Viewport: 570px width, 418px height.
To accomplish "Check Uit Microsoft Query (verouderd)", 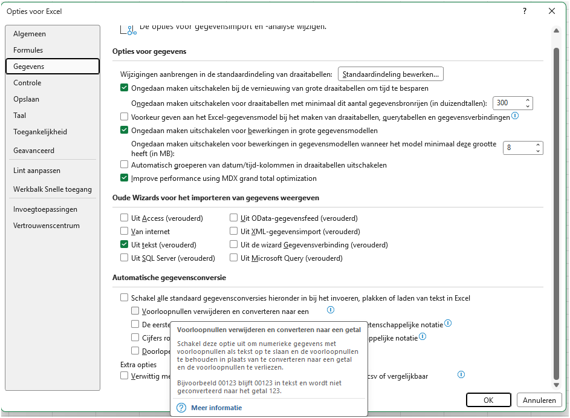I will click(234, 258).
